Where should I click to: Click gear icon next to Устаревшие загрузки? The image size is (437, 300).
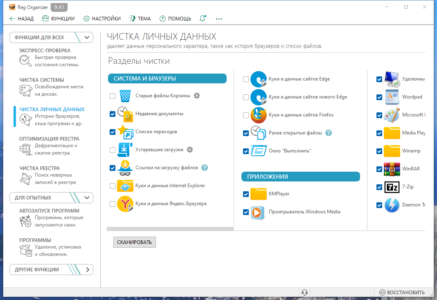[190, 150]
